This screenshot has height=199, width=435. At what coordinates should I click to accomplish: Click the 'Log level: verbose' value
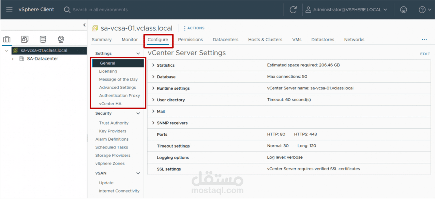tap(285, 158)
